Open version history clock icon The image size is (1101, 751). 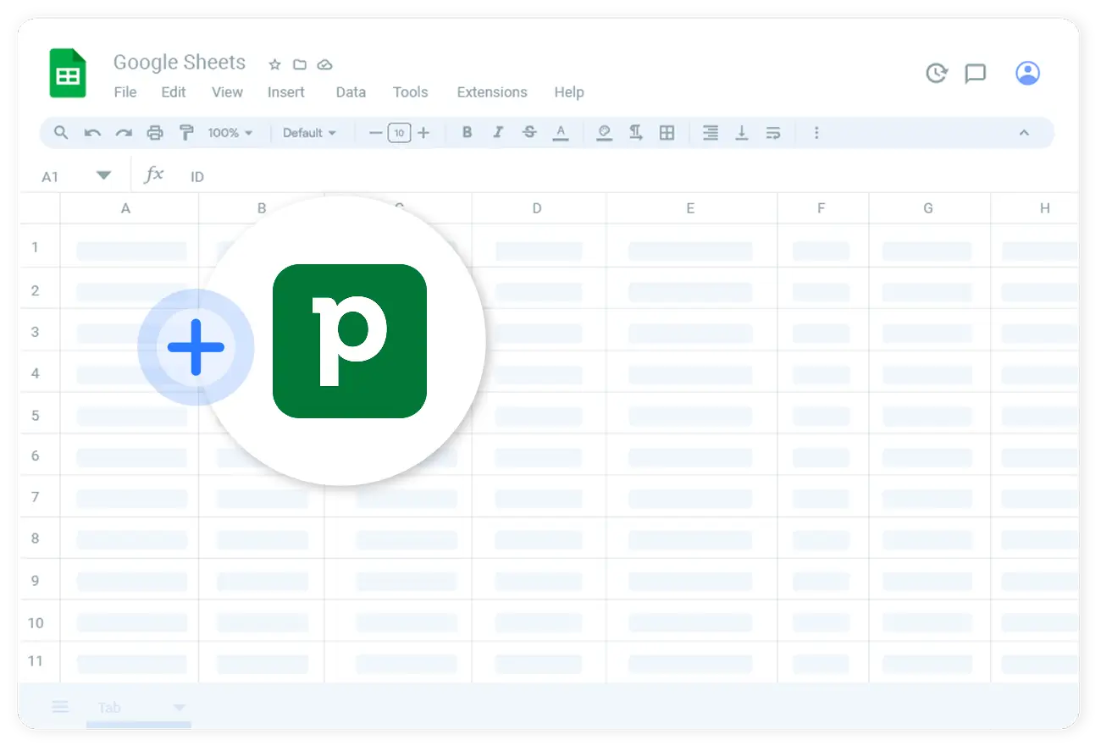(936, 74)
